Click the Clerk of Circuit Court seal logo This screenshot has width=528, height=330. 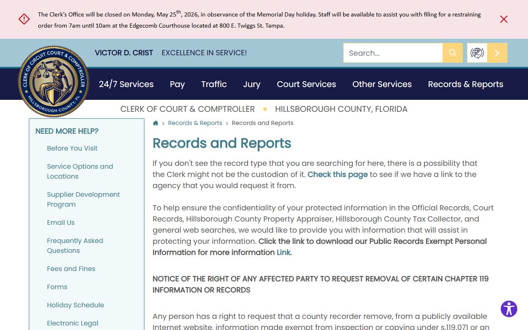click(54, 81)
